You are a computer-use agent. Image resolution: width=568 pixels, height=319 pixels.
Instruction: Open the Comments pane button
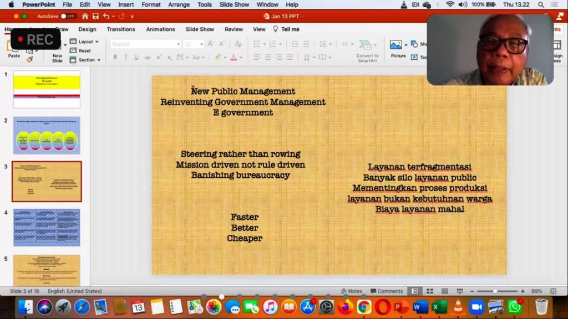pos(387,291)
